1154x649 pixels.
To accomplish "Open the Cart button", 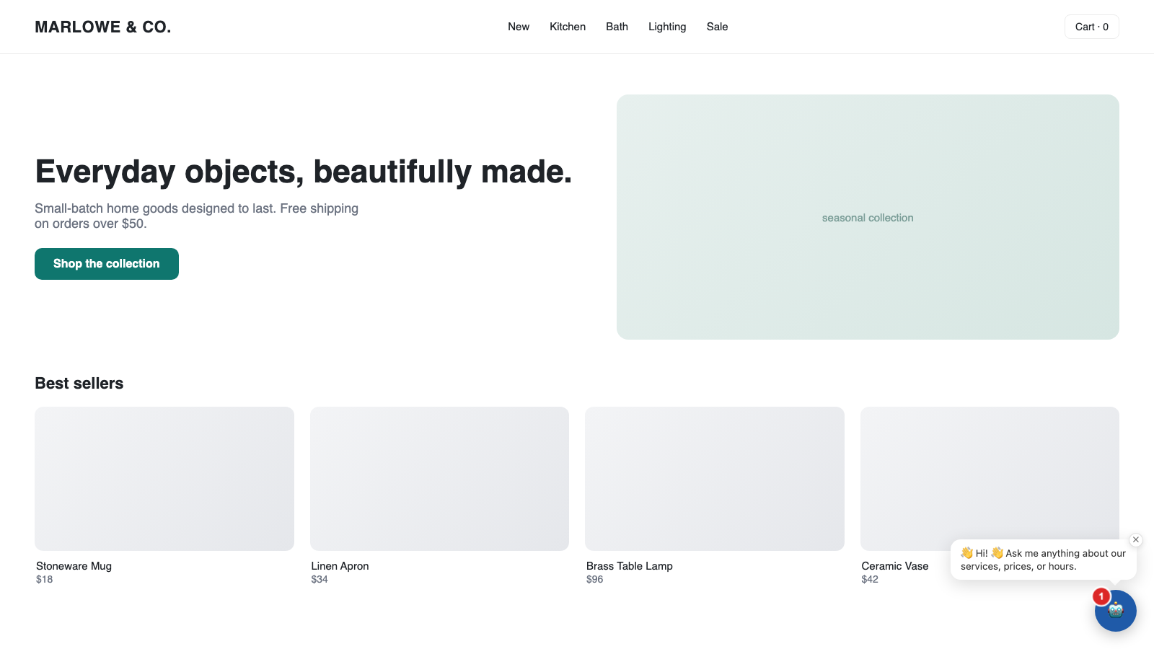I will pyautogui.click(x=1091, y=27).
